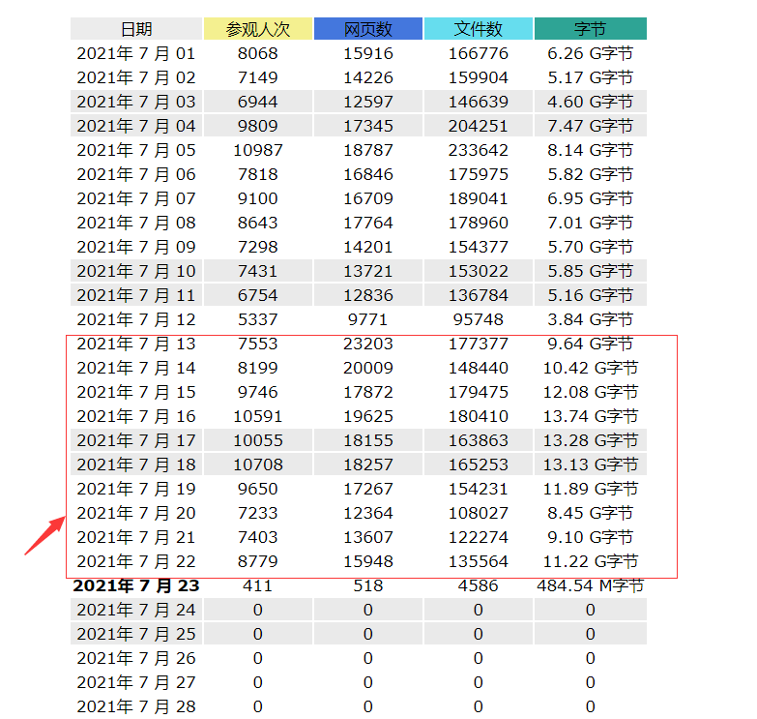This screenshot has height=719, width=757.
Task: Click the 2021年 7 月 28 date cell
Action: (136, 706)
